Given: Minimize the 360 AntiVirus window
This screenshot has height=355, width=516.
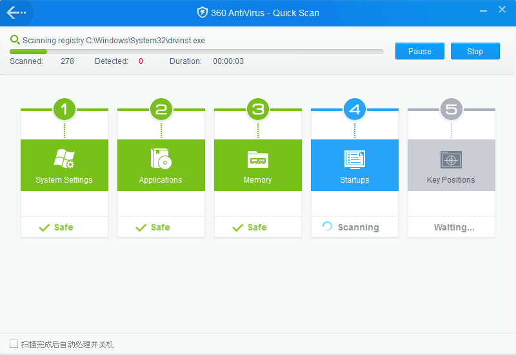Looking at the screenshot, I should coord(483,11).
